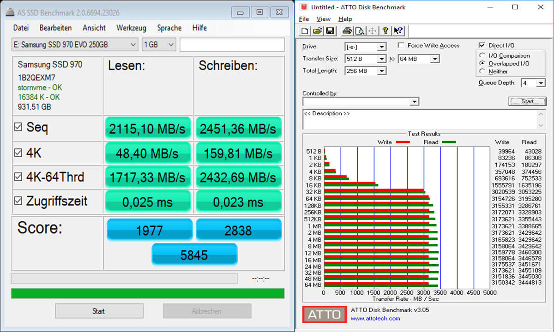The image size is (554, 332).
Task: Open the 1 GB test size dropdown
Action: tap(159, 45)
